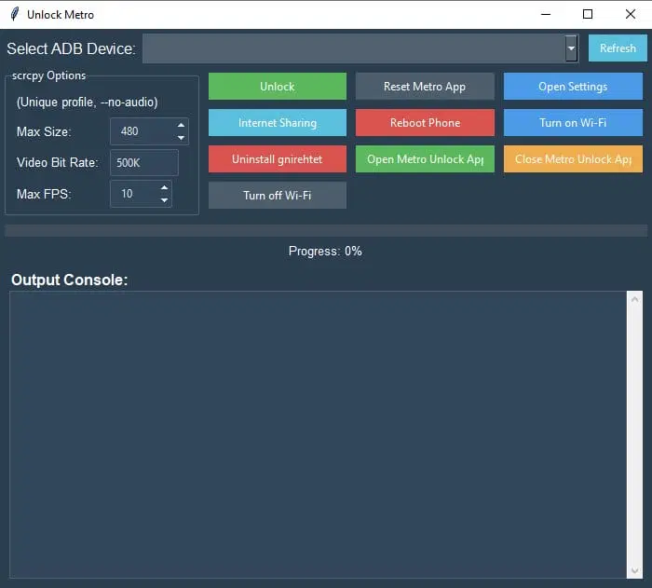Expand the ADB device dropdown arrow

tap(571, 48)
